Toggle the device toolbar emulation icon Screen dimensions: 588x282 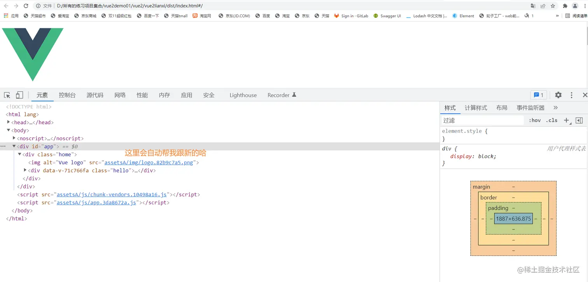[19, 95]
